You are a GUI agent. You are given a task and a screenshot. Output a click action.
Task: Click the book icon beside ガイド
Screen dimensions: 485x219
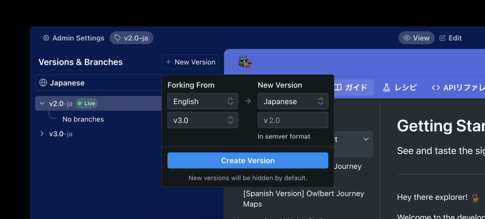pyautogui.click(x=338, y=88)
